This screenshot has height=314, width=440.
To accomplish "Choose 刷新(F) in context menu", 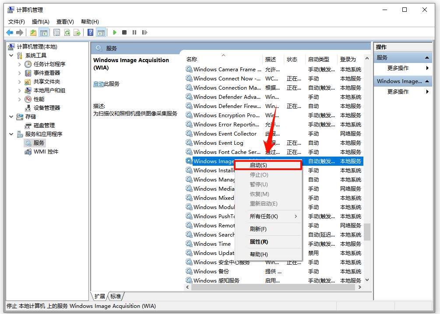I will click(x=268, y=229).
